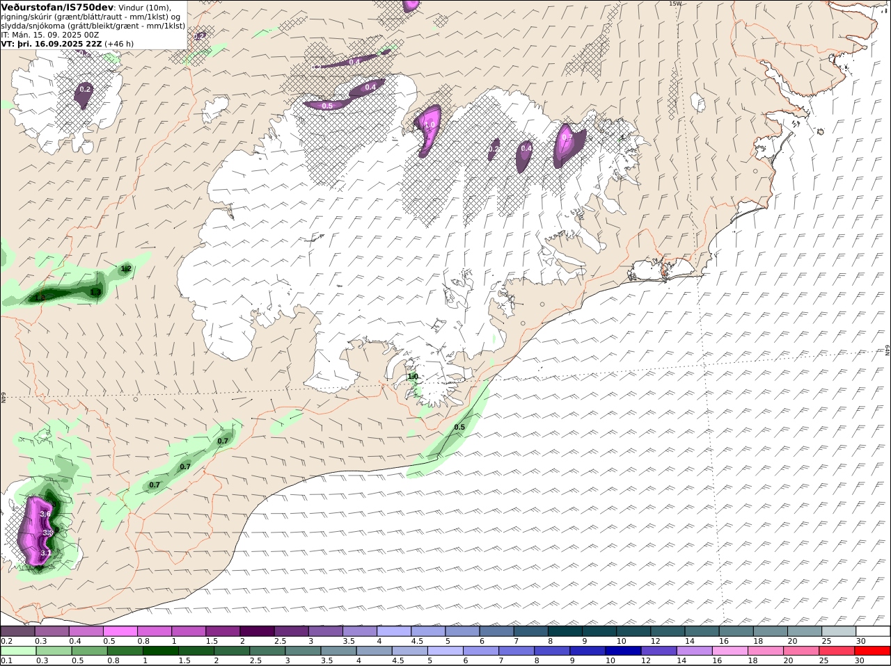Click the 3.6 snowfall value label
891x666 pixels.
click(46, 514)
